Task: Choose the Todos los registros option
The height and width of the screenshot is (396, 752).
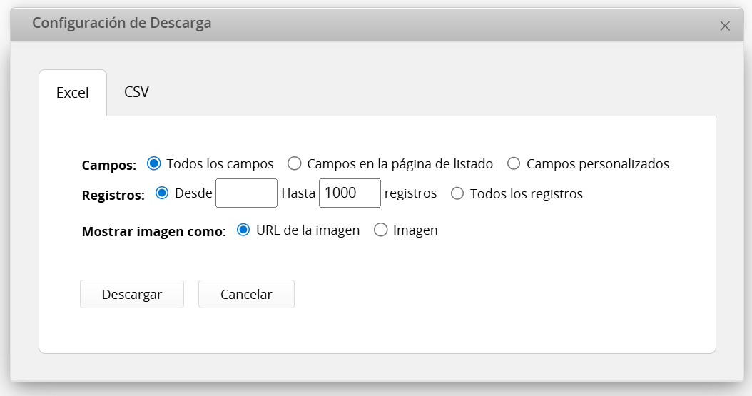Action: [x=457, y=193]
